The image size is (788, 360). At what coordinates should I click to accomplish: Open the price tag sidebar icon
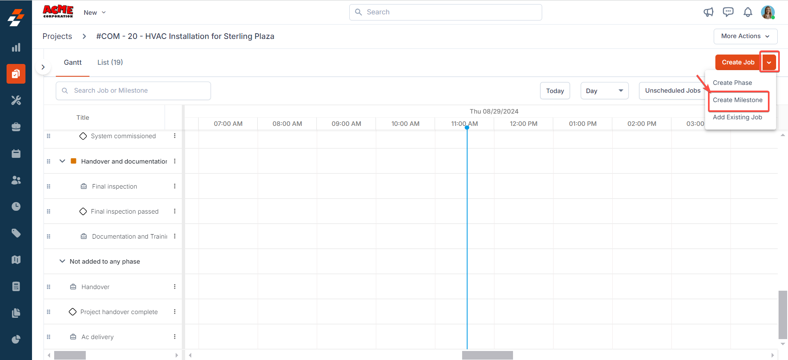pos(16,233)
